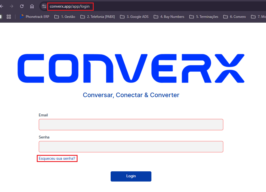Screen dimensions: 266x192
Task: Expand the 2. Telefonia [PABX] bookmark folder
Action: (x=98, y=17)
